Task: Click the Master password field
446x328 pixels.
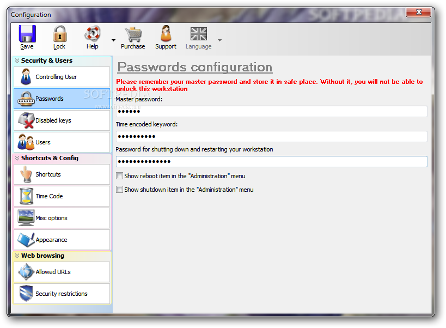Action: click(271, 112)
